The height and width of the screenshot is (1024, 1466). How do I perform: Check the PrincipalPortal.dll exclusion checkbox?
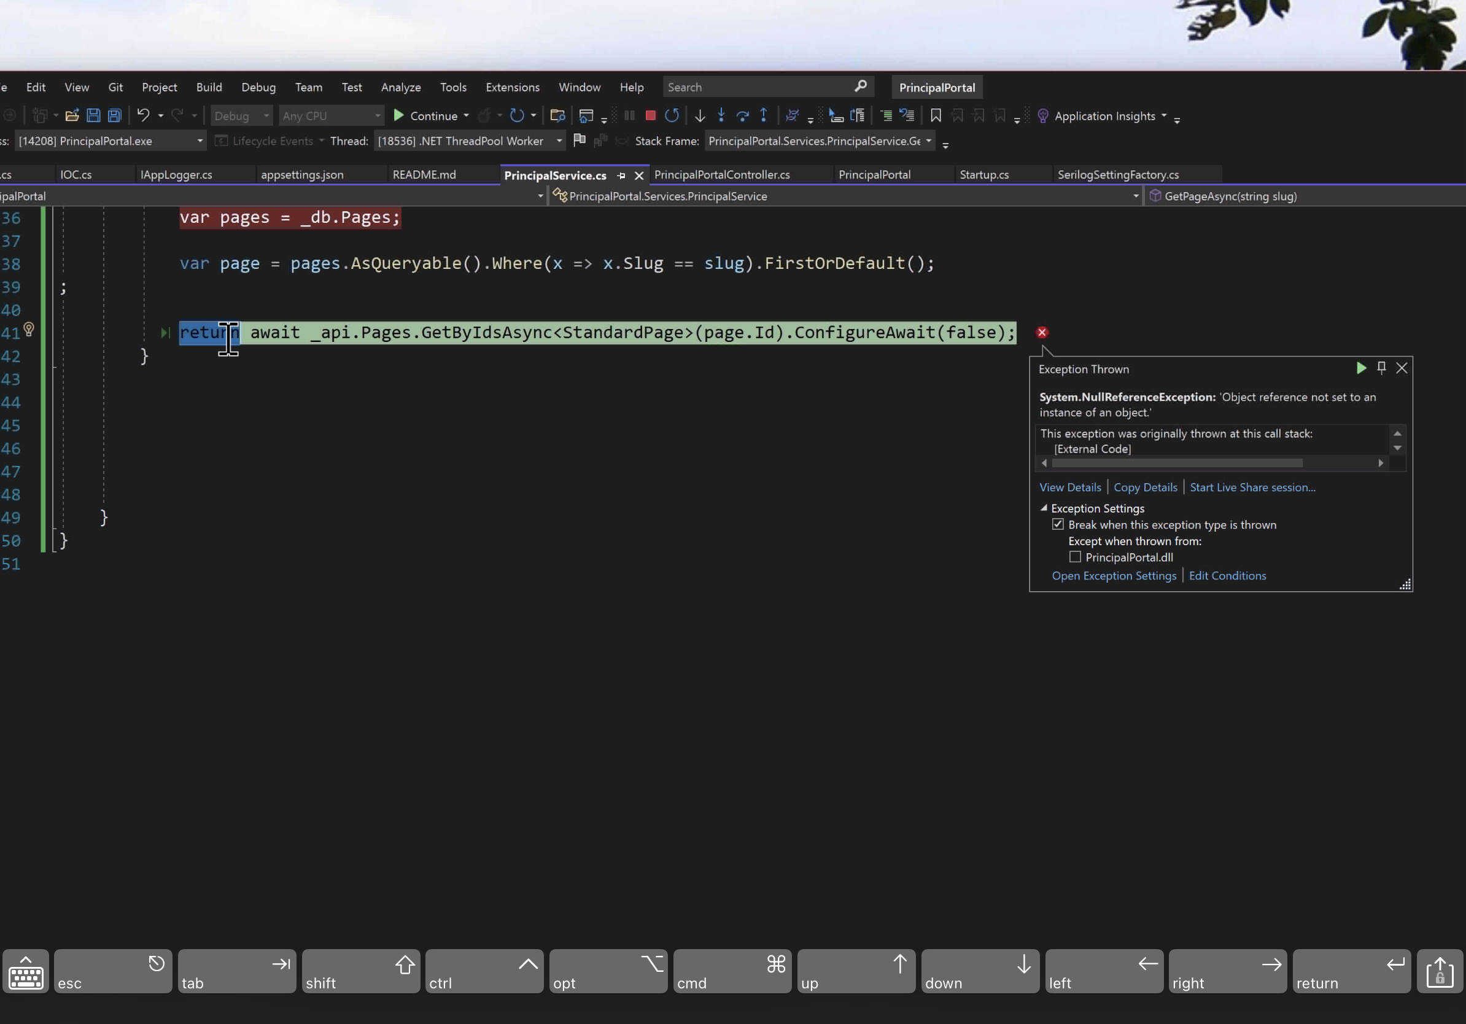[x=1075, y=557]
